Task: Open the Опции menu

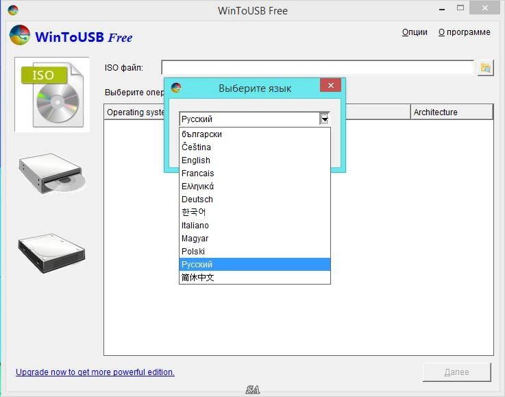Action: (415, 32)
